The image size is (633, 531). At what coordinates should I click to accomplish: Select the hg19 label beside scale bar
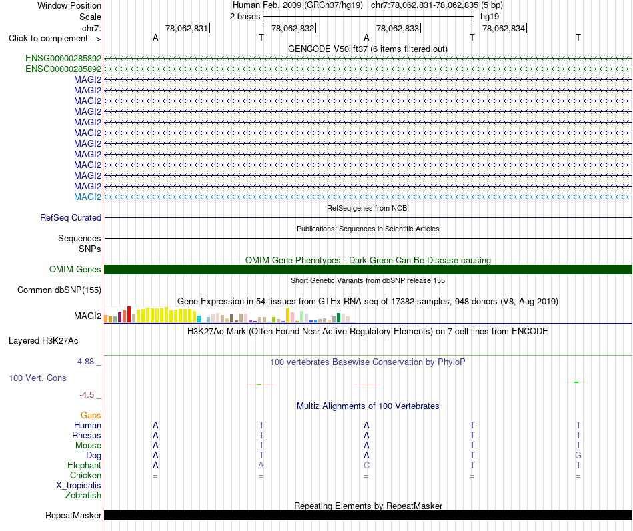click(490, 17)
